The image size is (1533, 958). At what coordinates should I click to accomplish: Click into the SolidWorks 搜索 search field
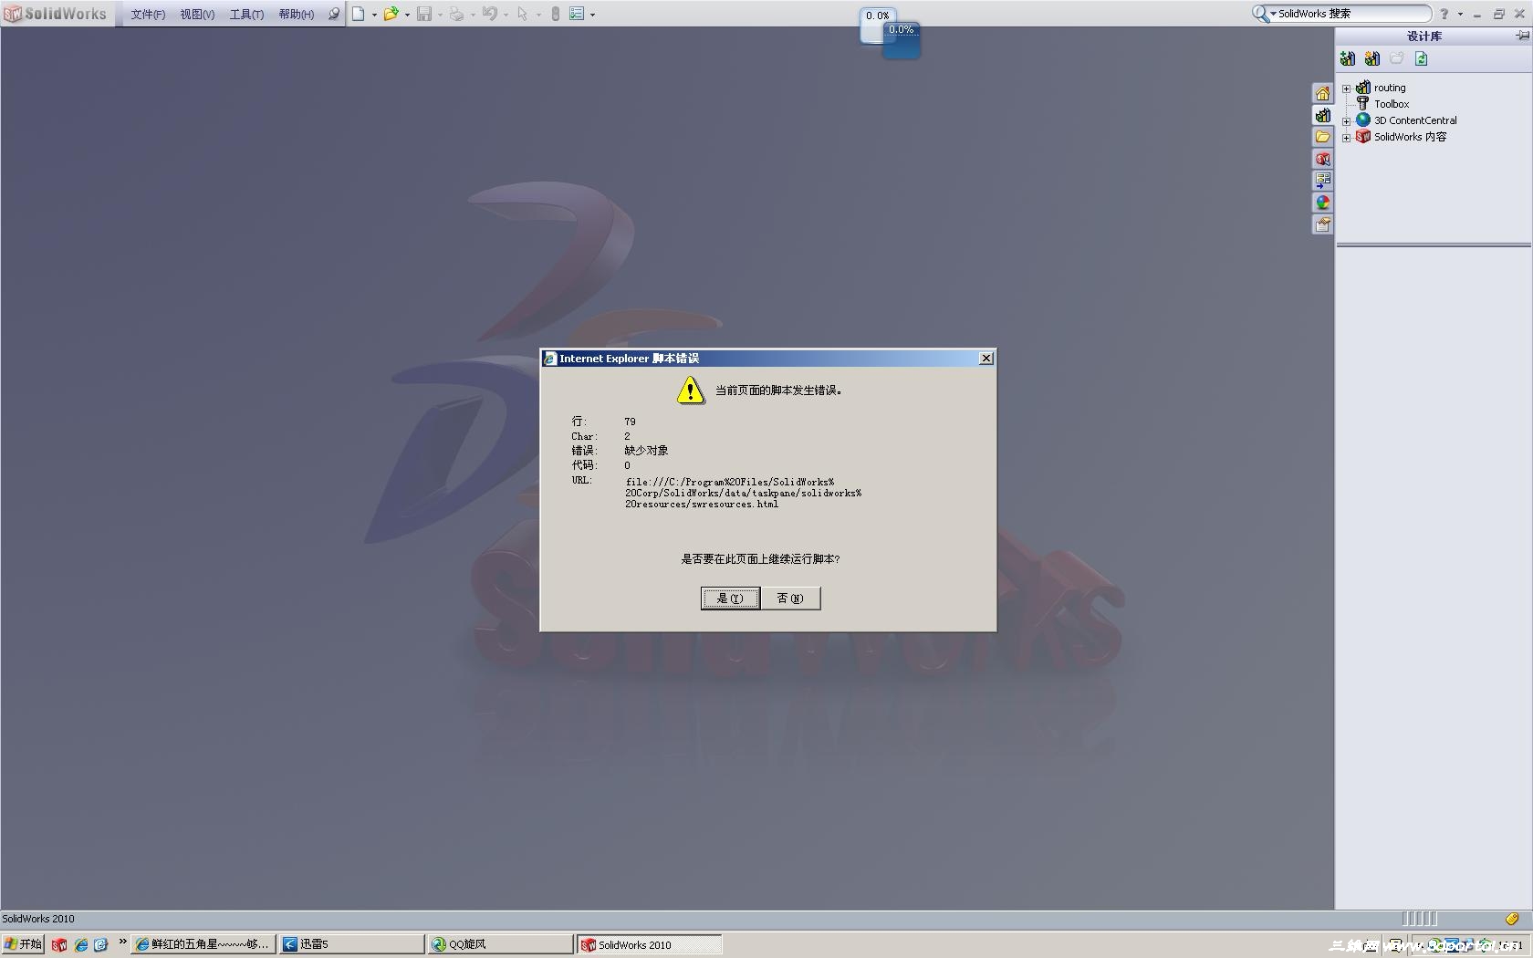point(1352,14)
